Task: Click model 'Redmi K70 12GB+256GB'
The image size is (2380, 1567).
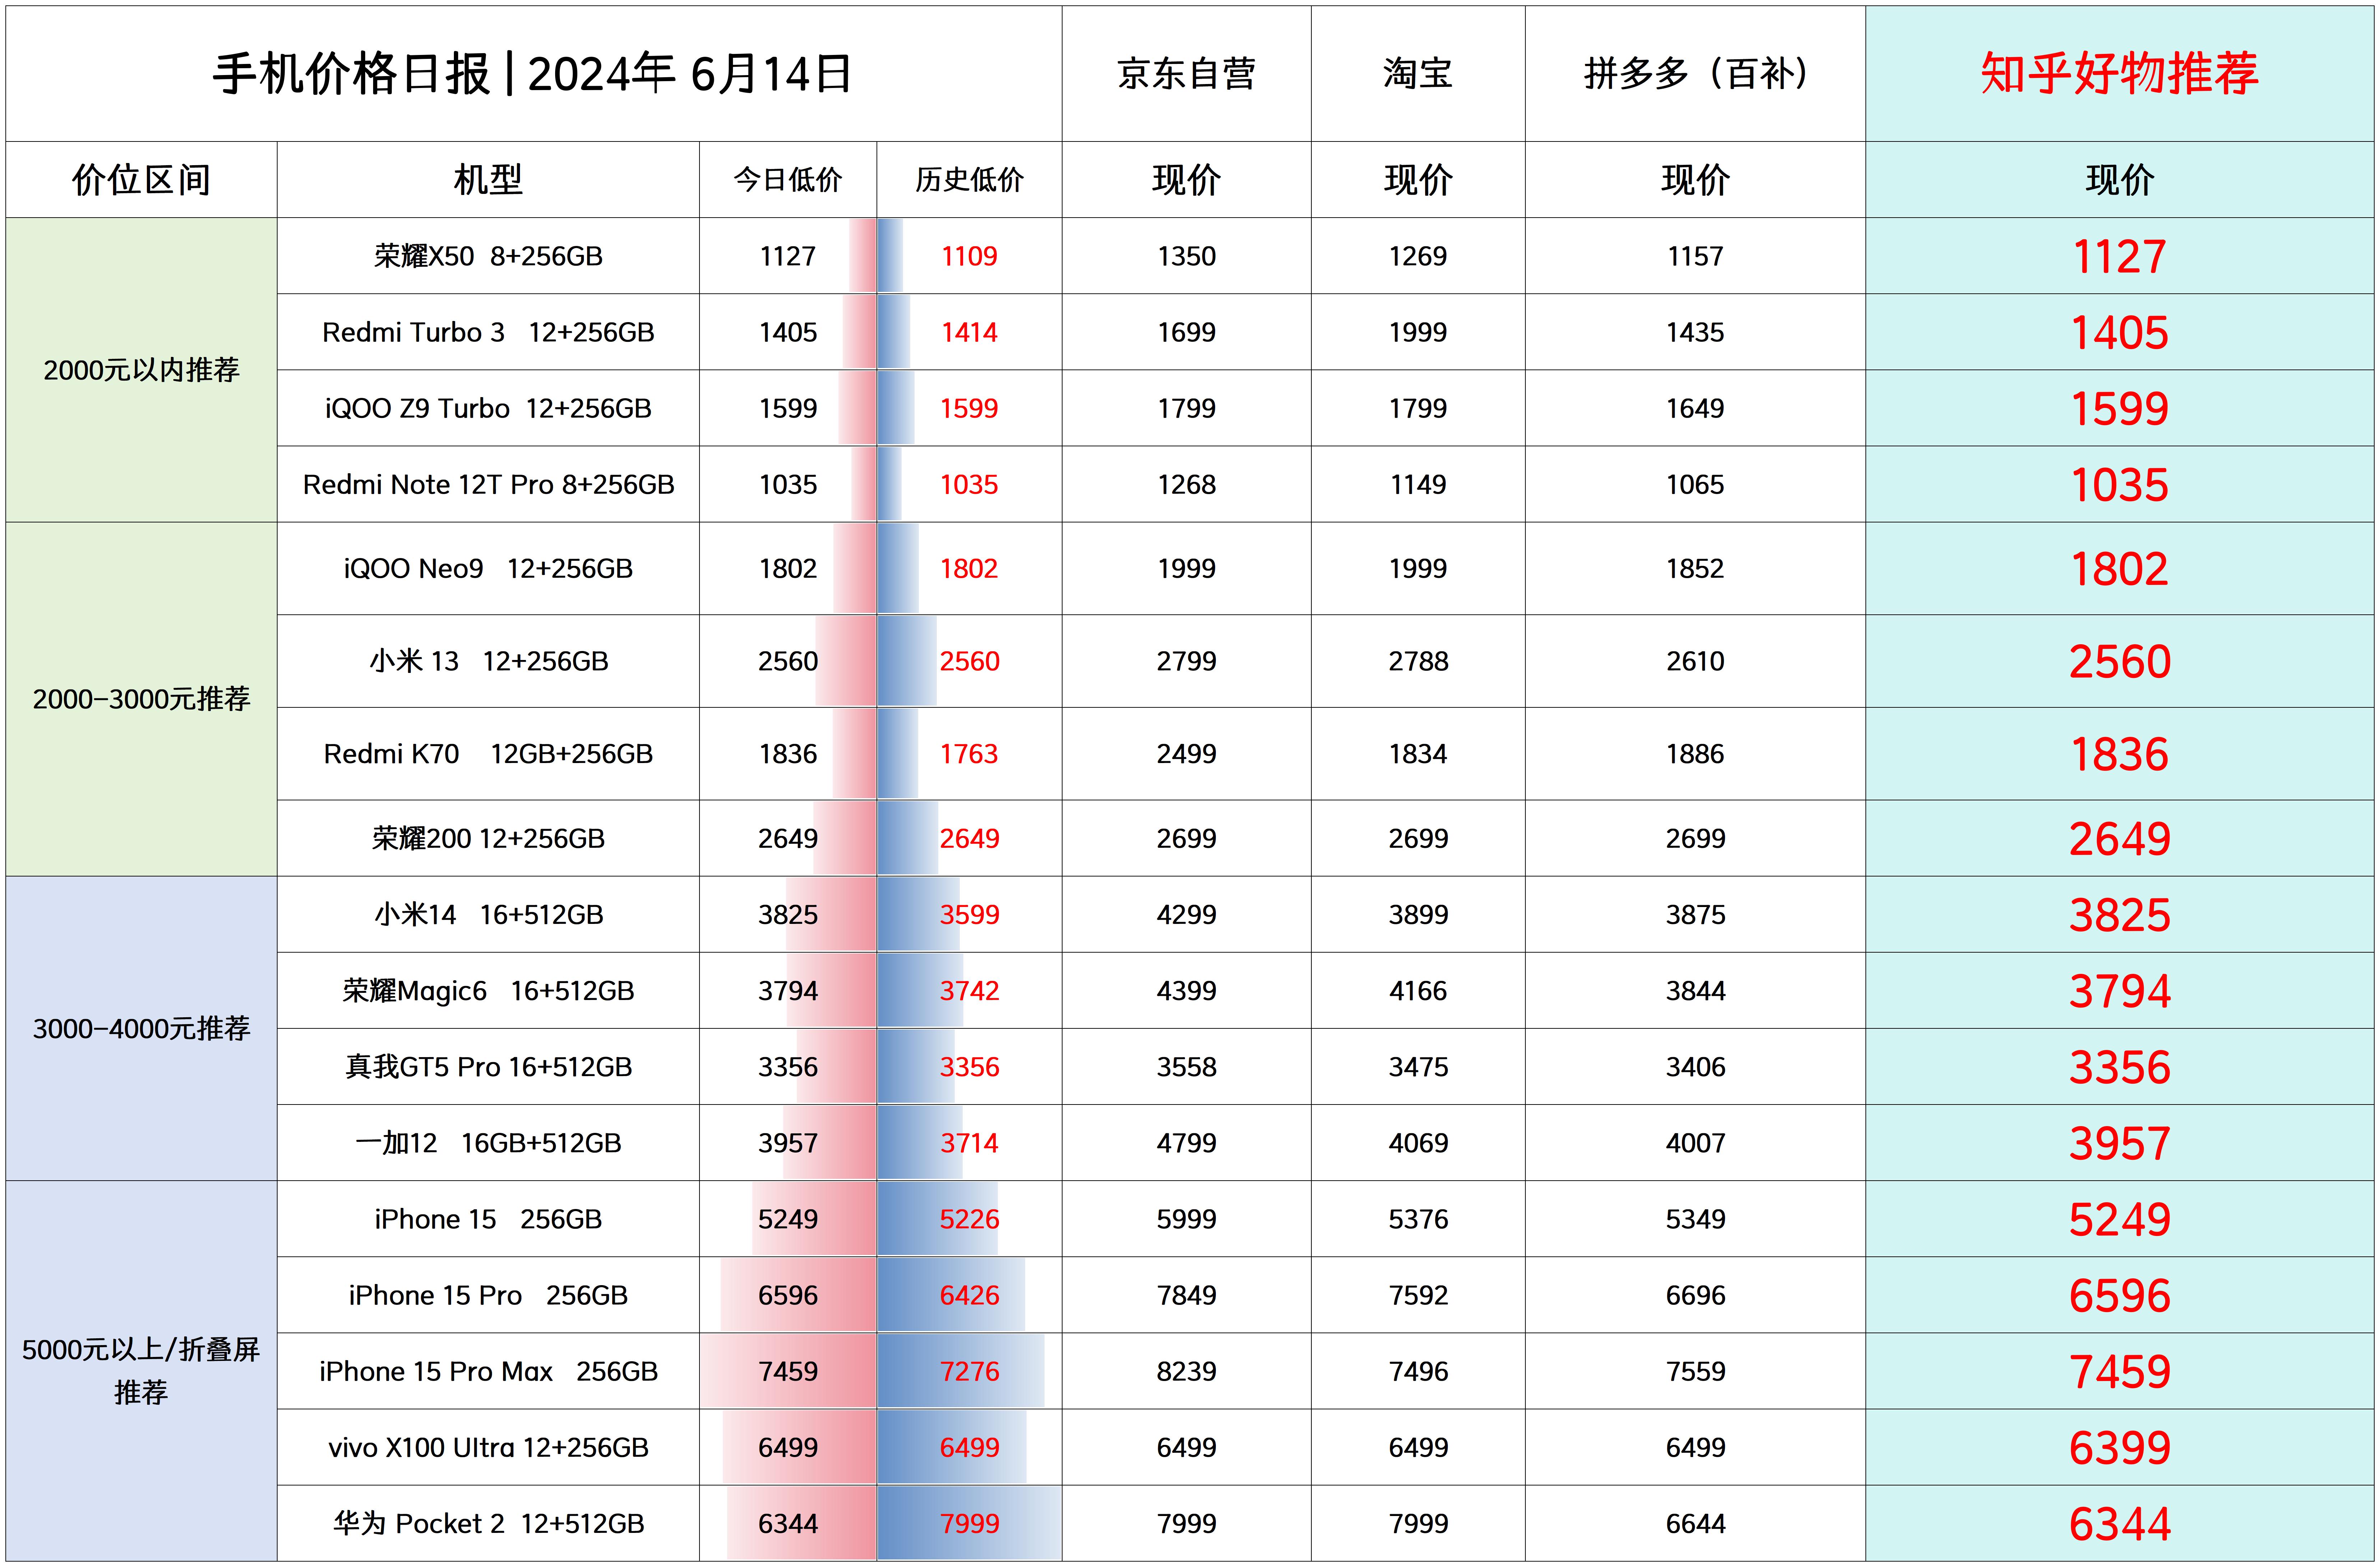Action: pyautogui.click(x=488, y=754)
